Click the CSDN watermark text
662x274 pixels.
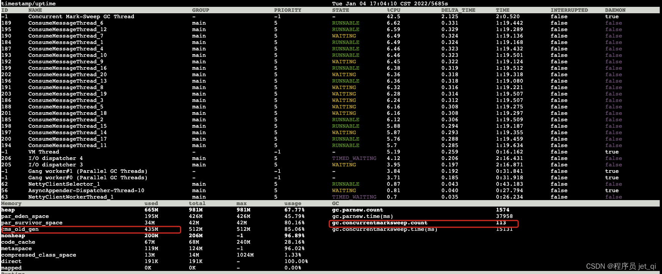click(x=621, y=266)
